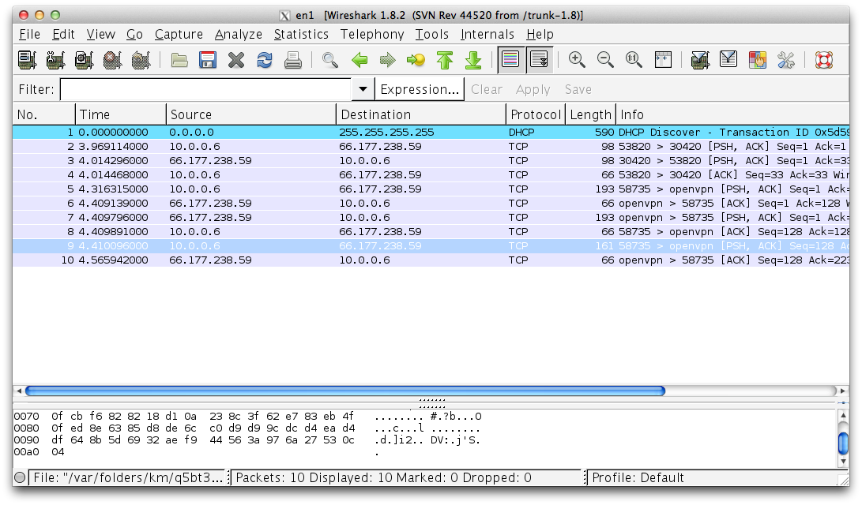Sort packets by No. column
This screenshot has width=862, height=505.
coord(44,114)
